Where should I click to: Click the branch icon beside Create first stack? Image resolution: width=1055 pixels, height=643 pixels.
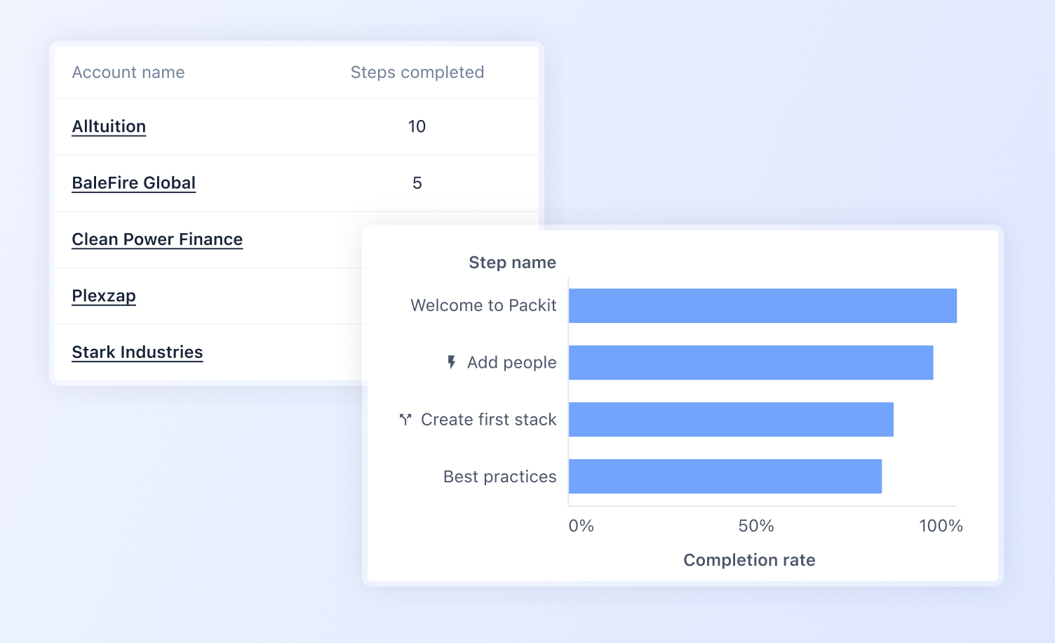point(405,420)
